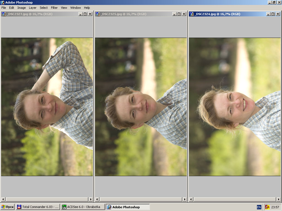282x211 pixels.
Task: Click the horizontal scrollbar track of _DSC2325.jpg
Action: (141, 199)
